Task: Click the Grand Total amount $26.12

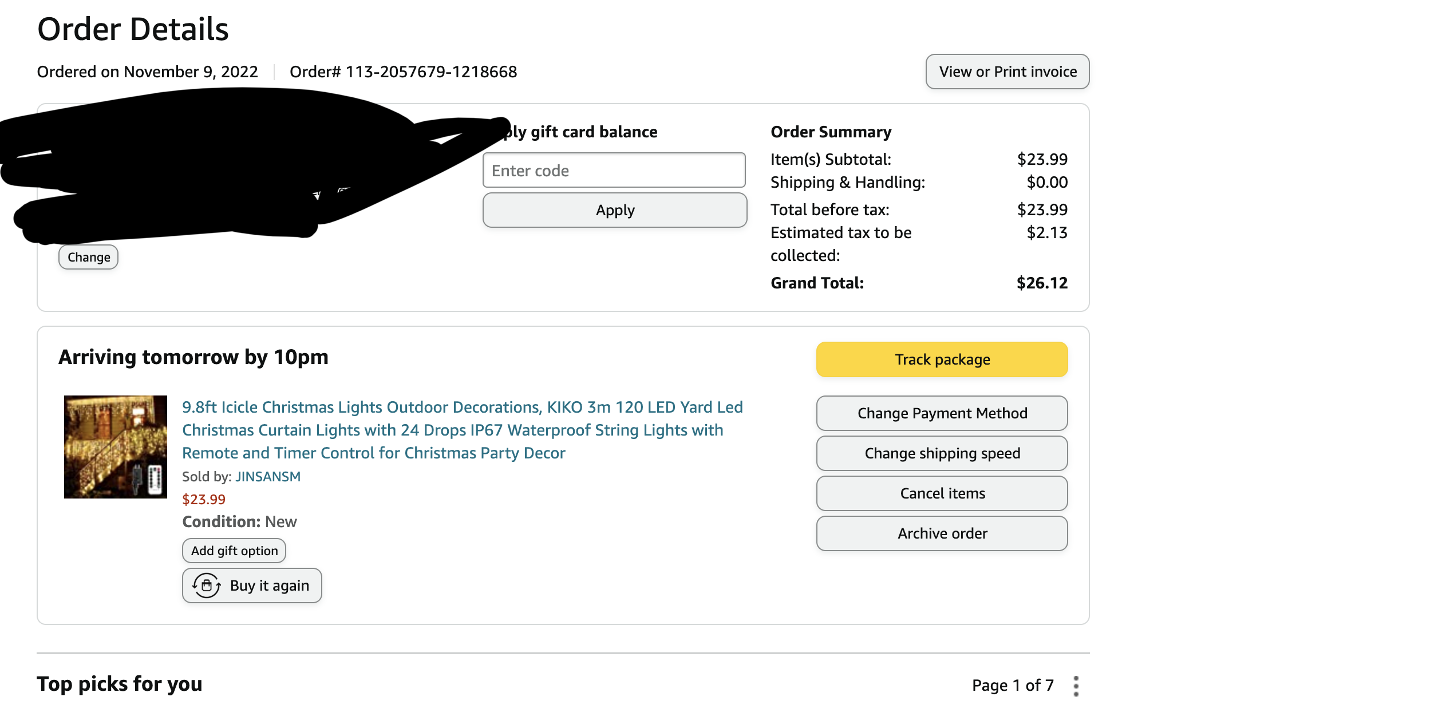Action: 1042,283
